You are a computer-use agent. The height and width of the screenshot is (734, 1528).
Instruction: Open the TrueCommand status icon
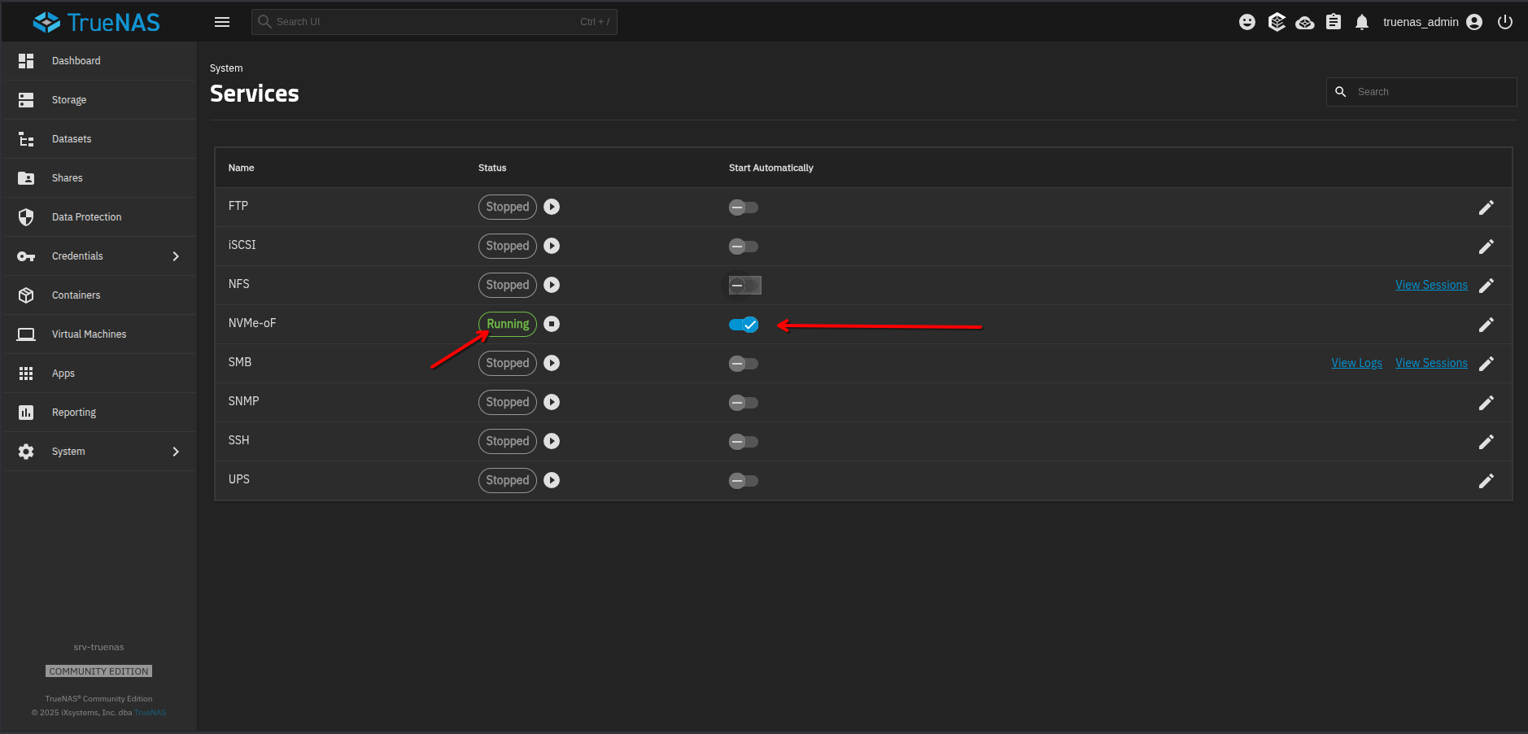1277,22
